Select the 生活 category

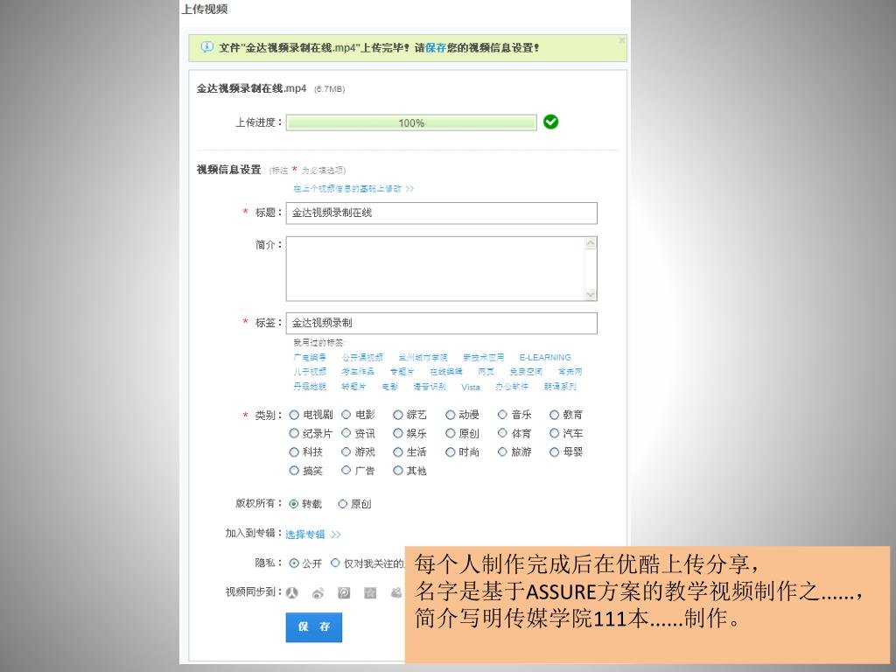coord(398,452)
